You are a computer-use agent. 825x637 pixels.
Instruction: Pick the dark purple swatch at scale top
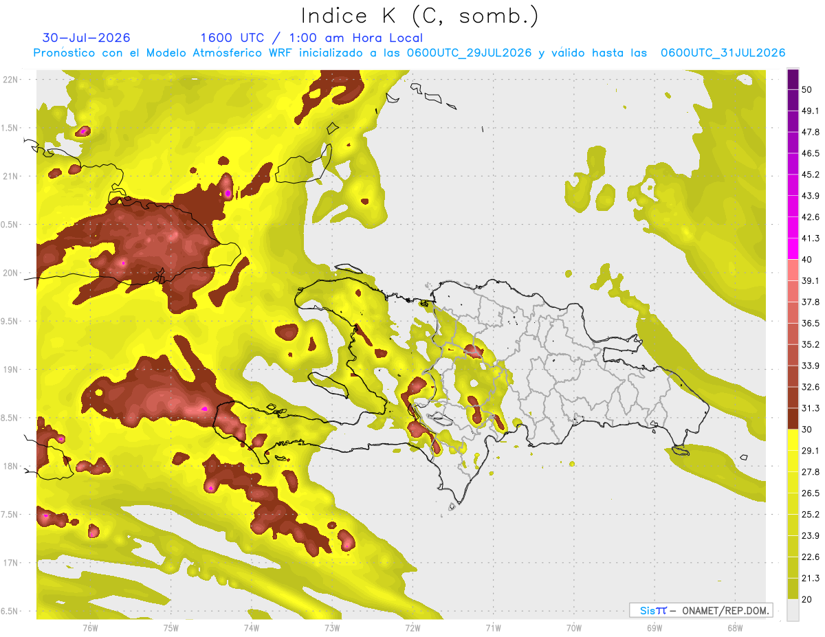tap(793, 81)
